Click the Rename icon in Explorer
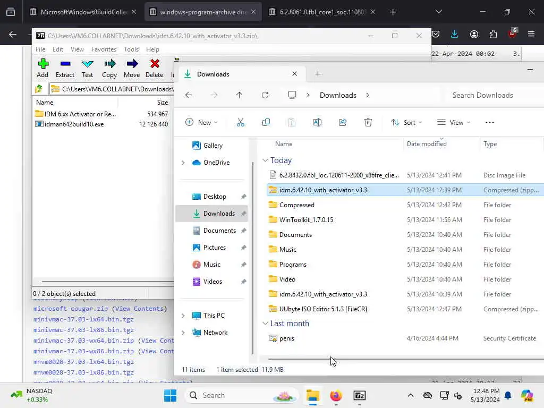 [317, 122]
